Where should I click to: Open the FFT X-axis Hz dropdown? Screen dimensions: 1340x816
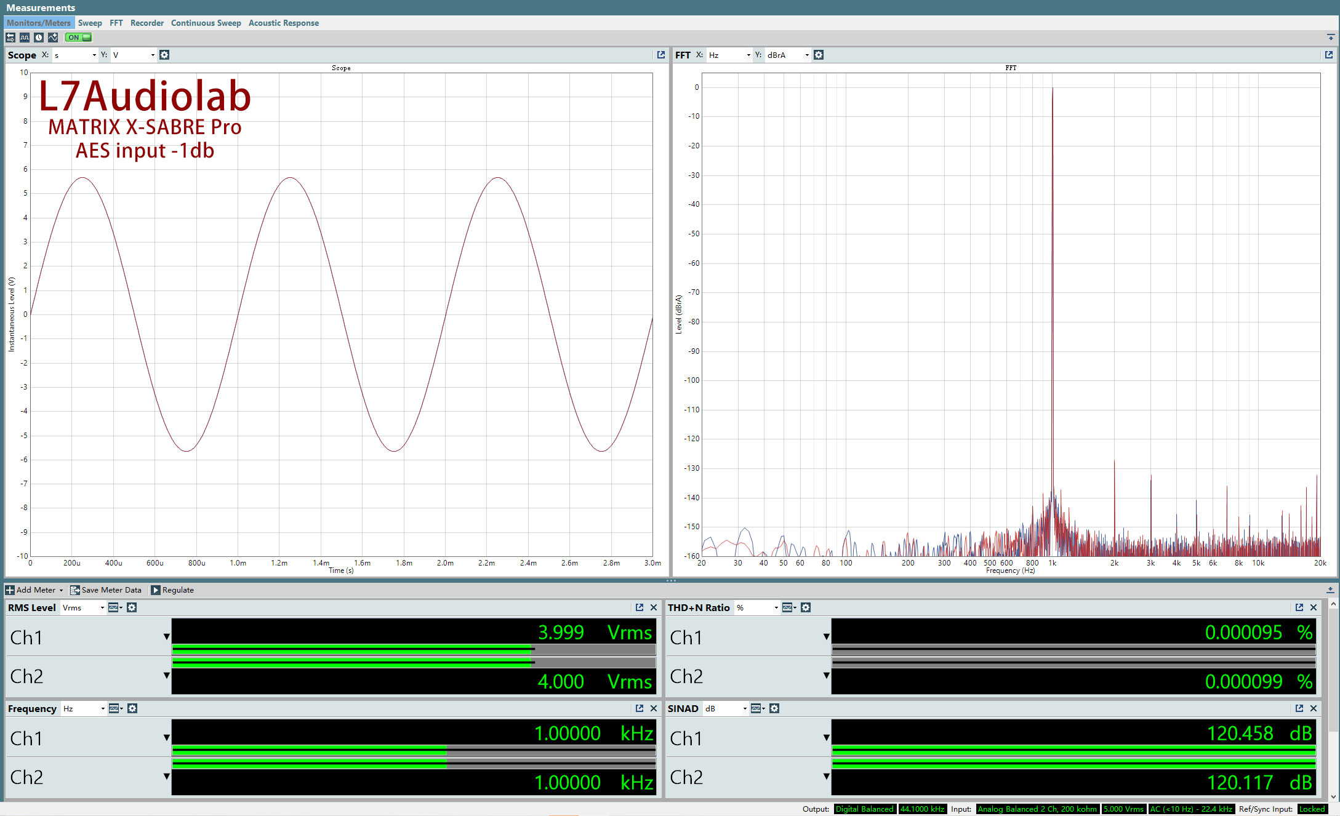(x=729, y=55)
